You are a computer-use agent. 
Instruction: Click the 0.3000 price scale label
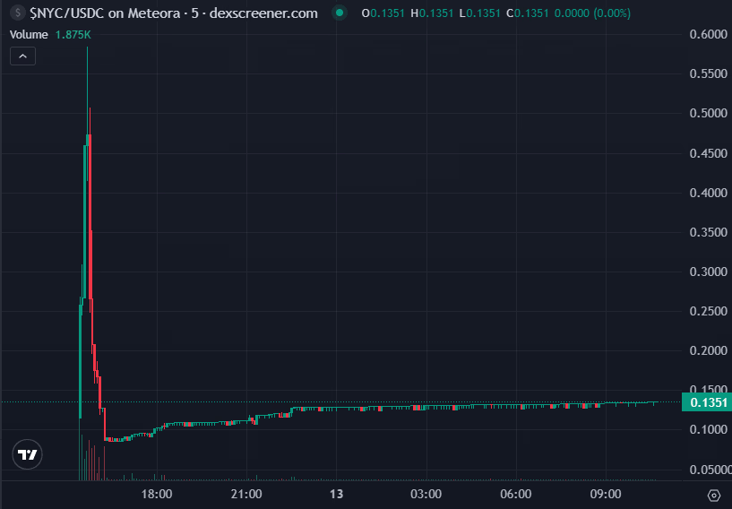click(x=708, y=272)
